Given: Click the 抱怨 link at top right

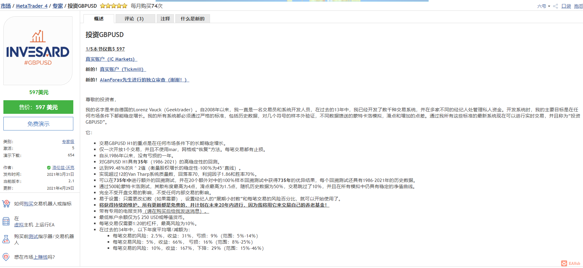Looking at the screenshot, I should (578, 6).
